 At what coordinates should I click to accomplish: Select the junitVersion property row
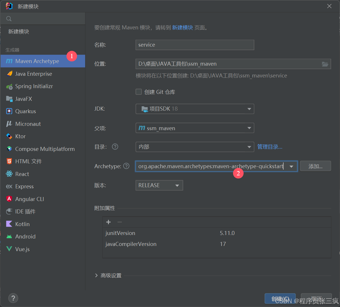point(217,233)
